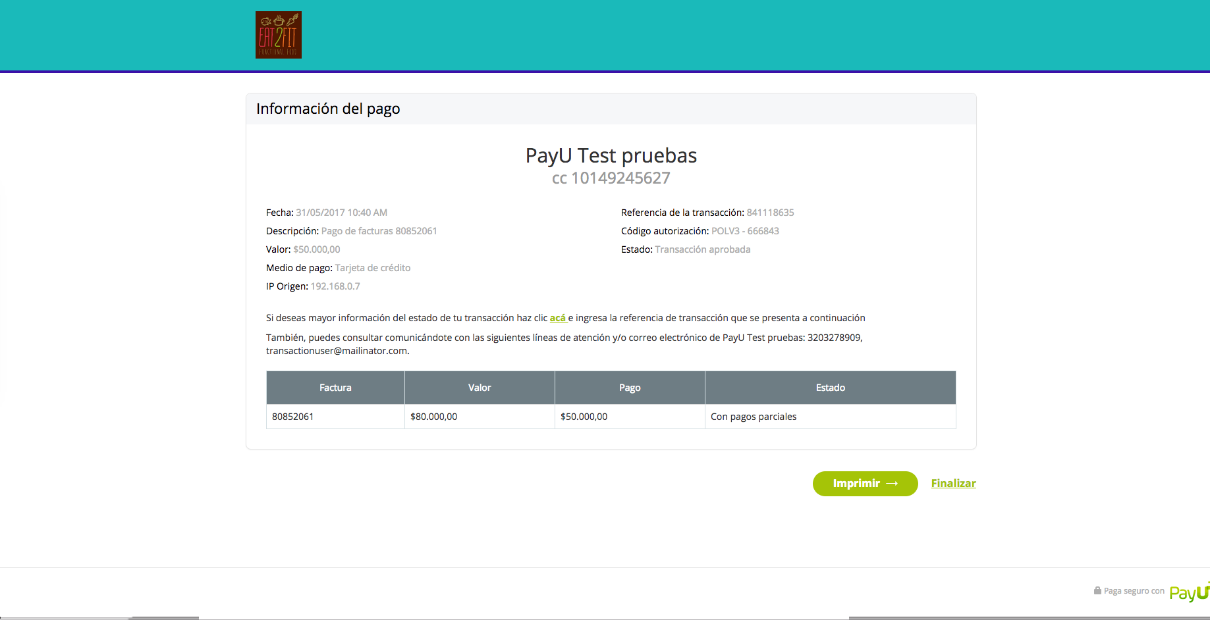Click the Estado column header
This screenshot has height=620, width=1210.
click(830, 388)
